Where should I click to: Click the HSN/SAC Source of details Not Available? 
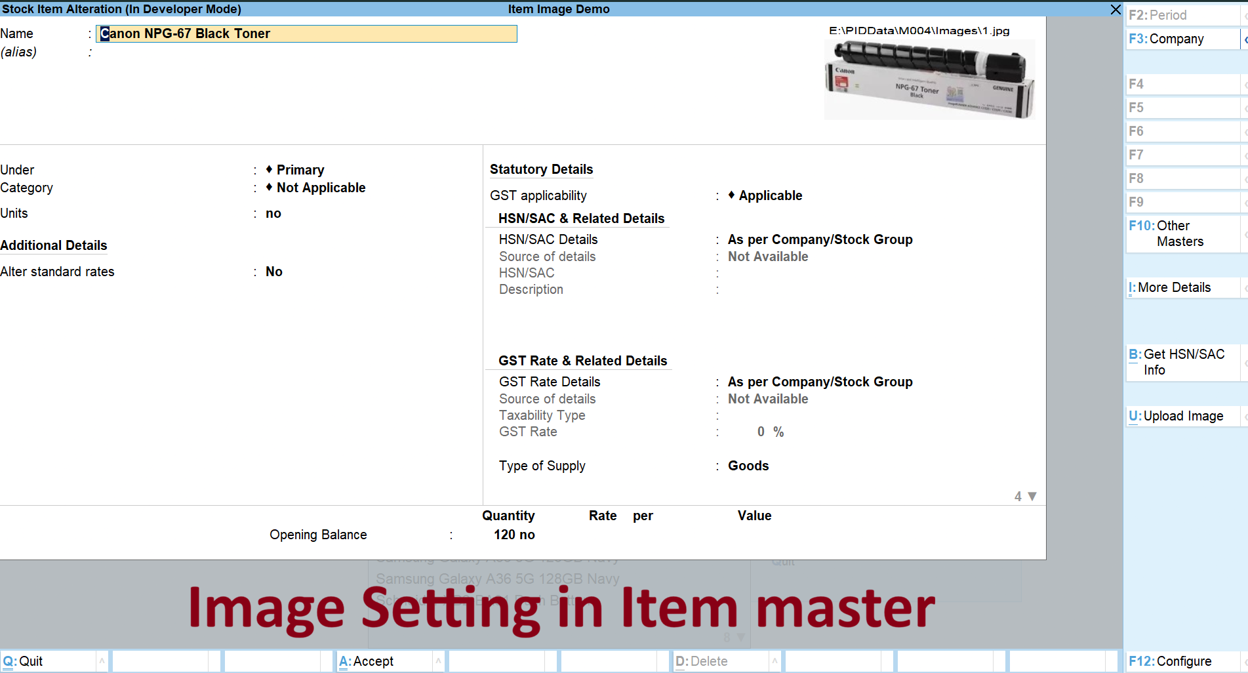pos(768,256)
